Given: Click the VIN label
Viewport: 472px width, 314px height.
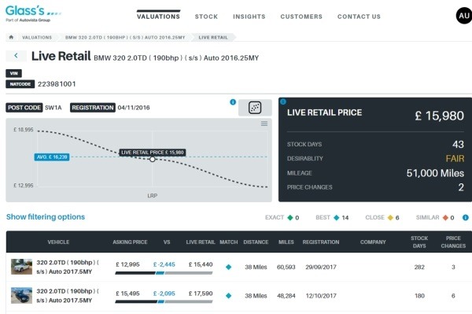Looking at the screenshot, I should click(x=13, y=73).
